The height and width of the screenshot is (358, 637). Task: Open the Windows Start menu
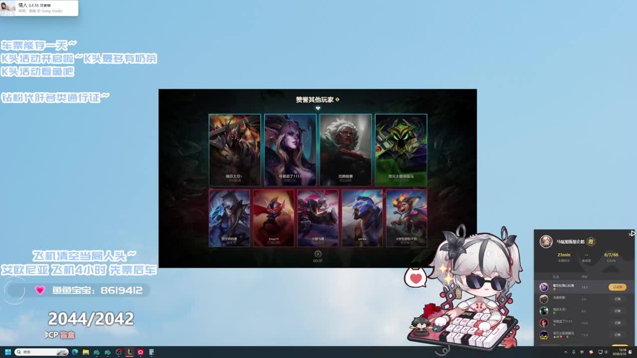8,352
